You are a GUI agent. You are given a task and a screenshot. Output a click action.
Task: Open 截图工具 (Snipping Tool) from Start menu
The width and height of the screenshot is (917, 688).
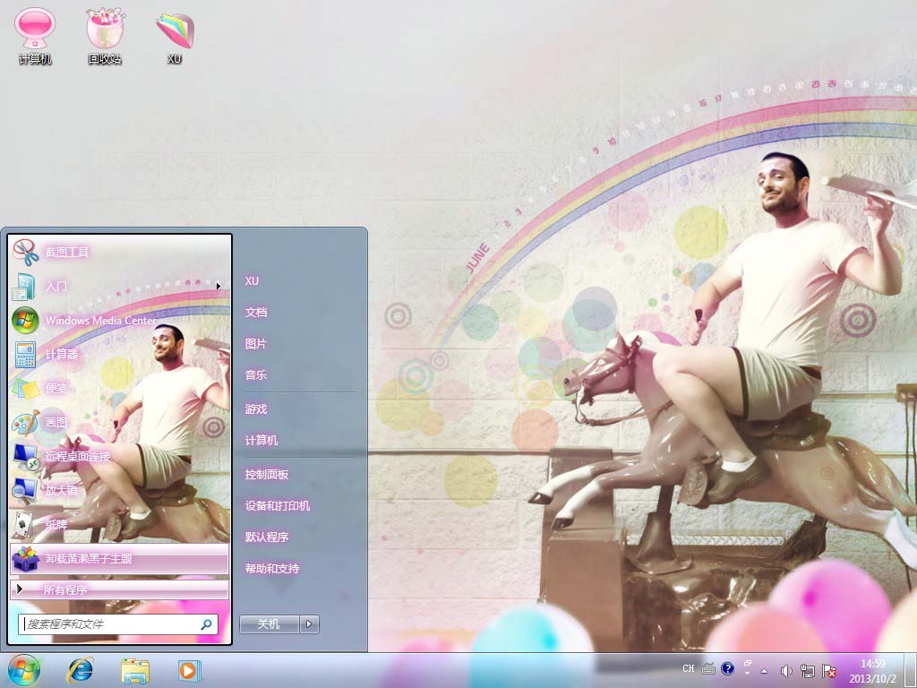tap(67, 253)
